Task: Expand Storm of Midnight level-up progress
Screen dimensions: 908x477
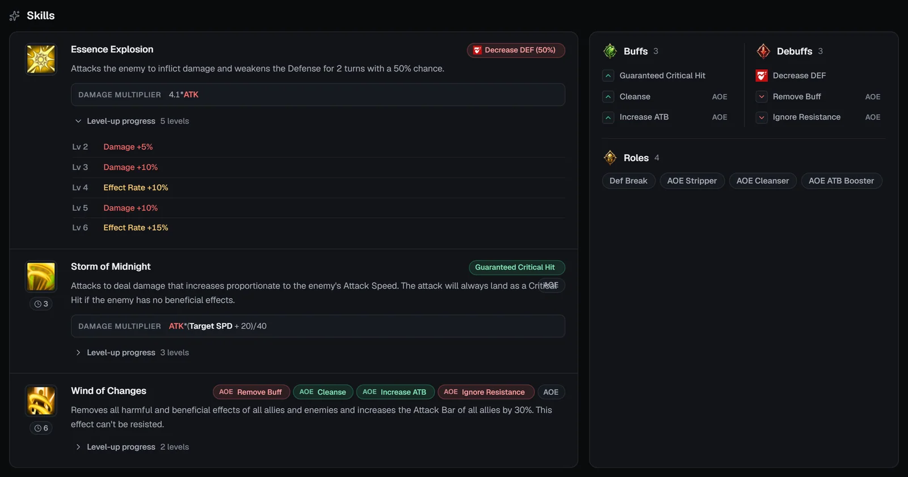Action: click(x=132, y=353)
